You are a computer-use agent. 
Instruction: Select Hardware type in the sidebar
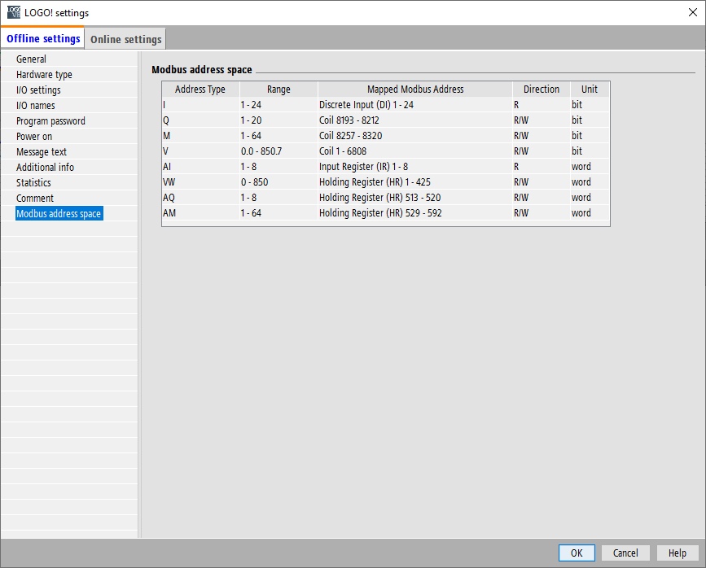point(44,74)
